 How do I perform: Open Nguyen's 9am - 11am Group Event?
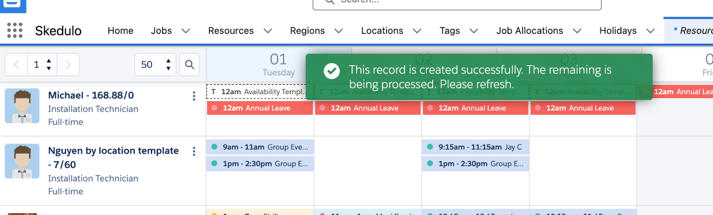tap(260, 147)
